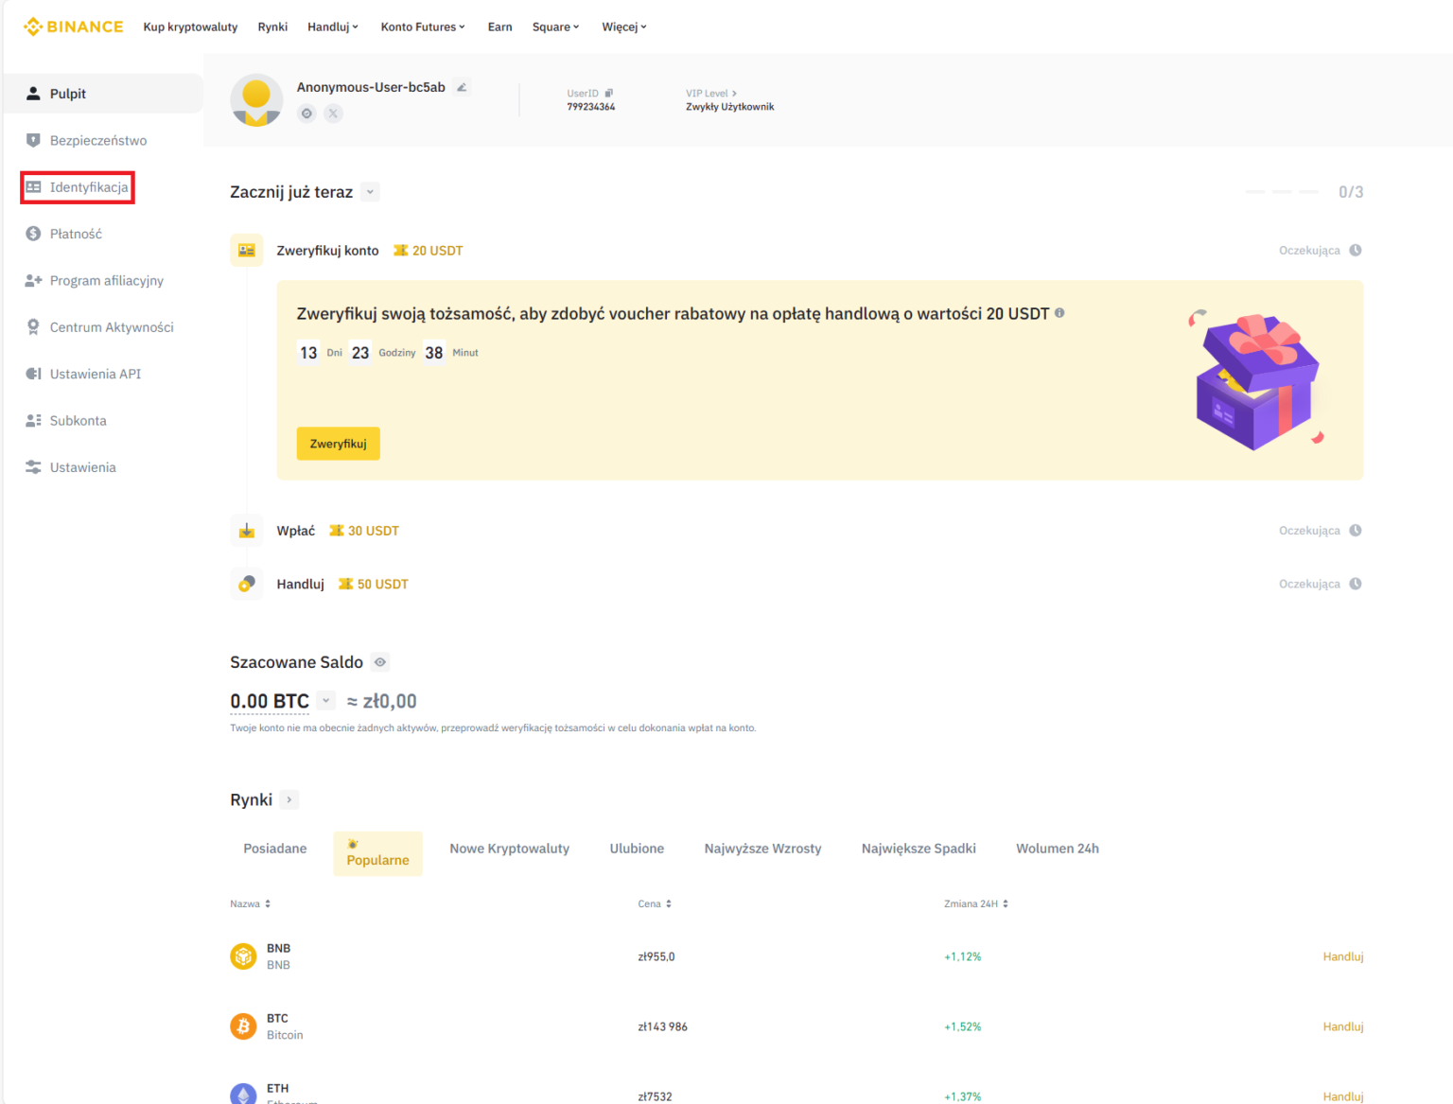Click the Ustawienia sliders icon
Image resolution: width=1453 pixels, height=1104 pixels.
tap(33, 467)
